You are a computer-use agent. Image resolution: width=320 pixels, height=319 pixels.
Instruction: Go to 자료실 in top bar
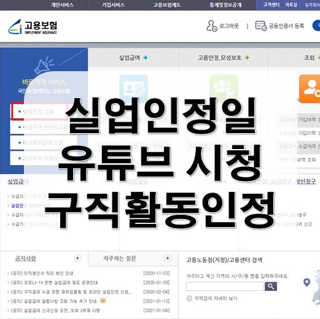[x=291, y=5]
